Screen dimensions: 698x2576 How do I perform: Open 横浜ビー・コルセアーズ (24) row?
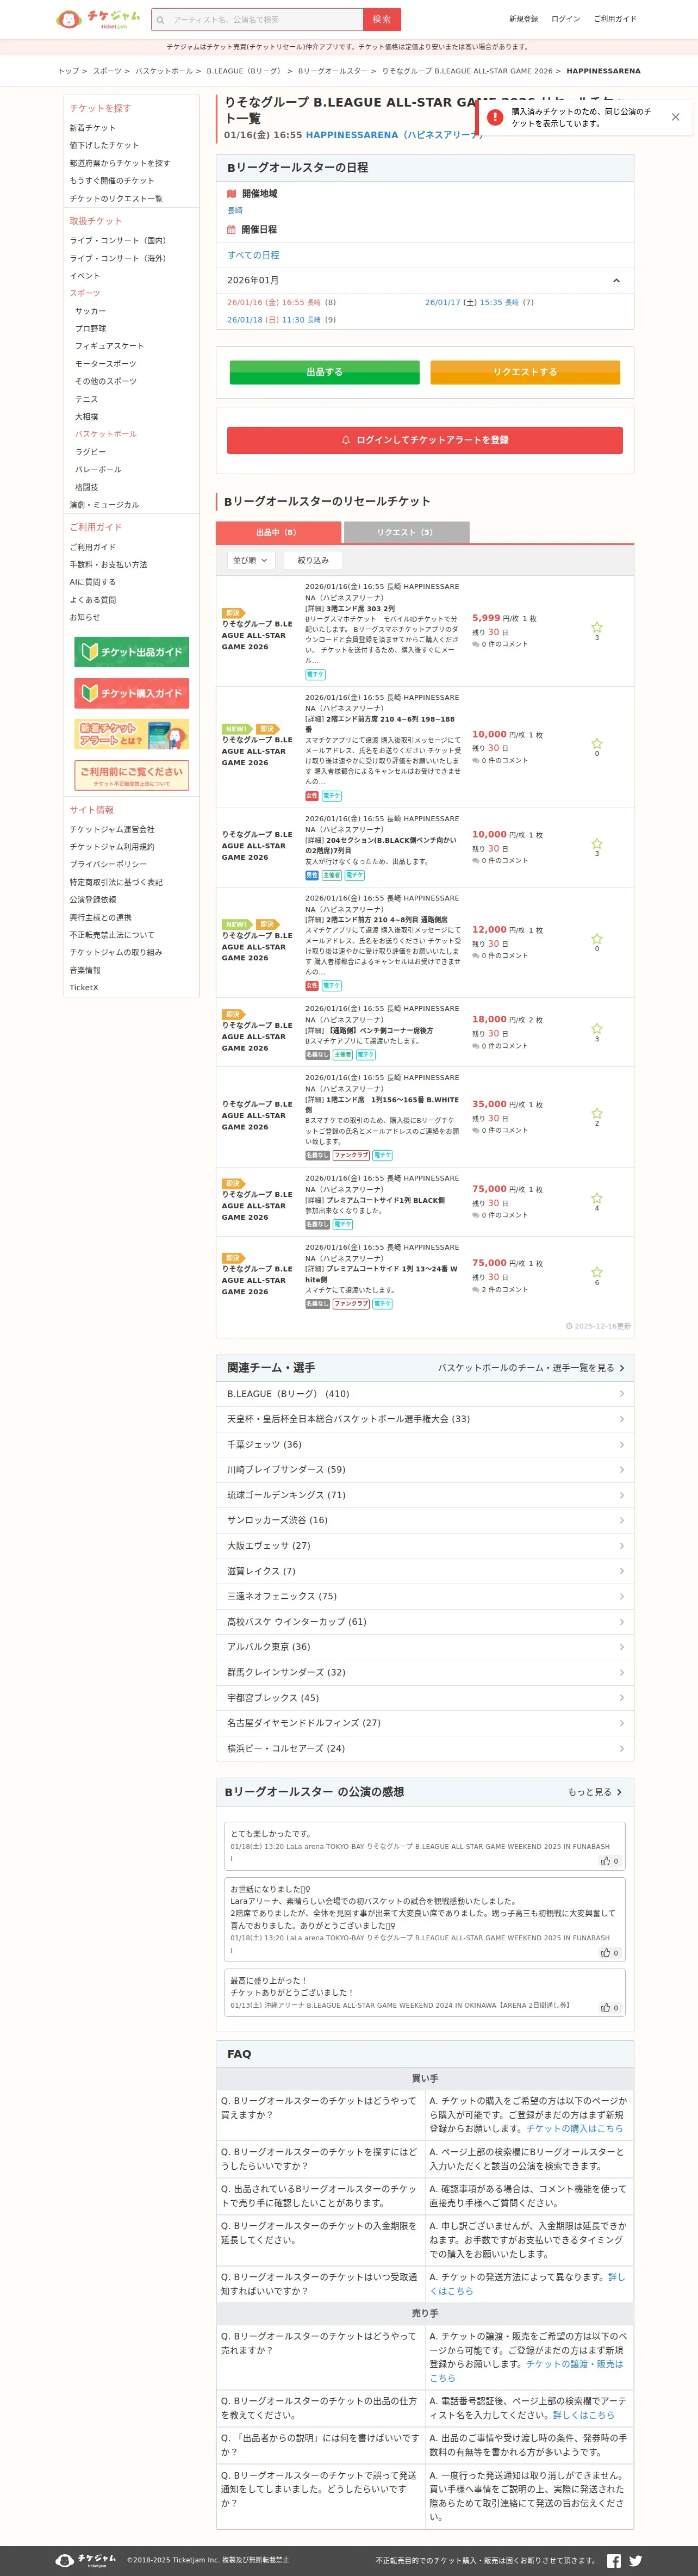pos(425,1748)
